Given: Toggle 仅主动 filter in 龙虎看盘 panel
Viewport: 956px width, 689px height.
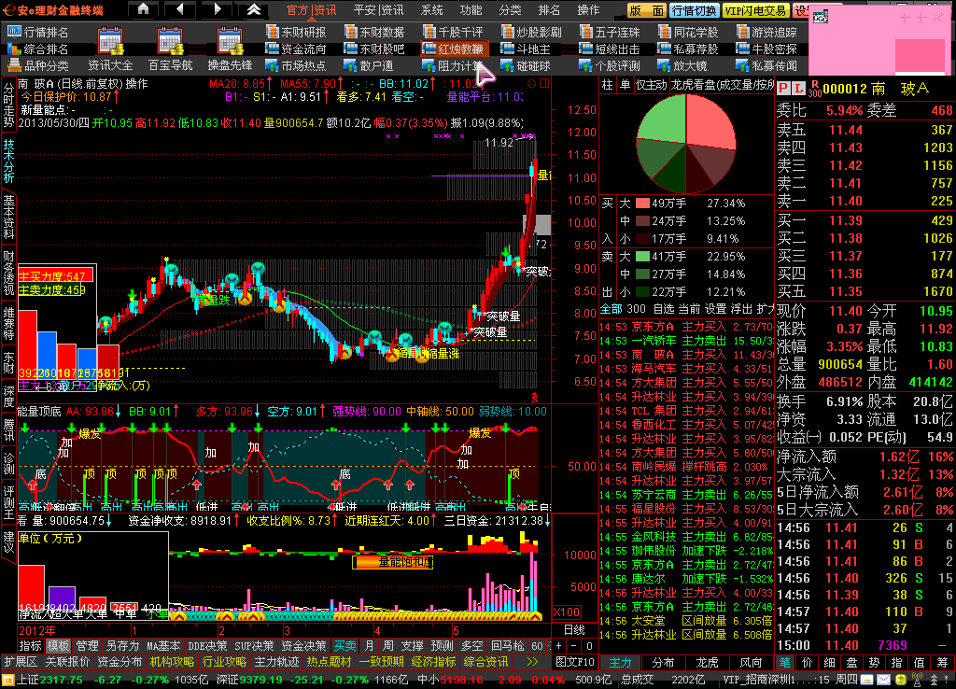Looking at the screenshot, I should click(651, 85).
